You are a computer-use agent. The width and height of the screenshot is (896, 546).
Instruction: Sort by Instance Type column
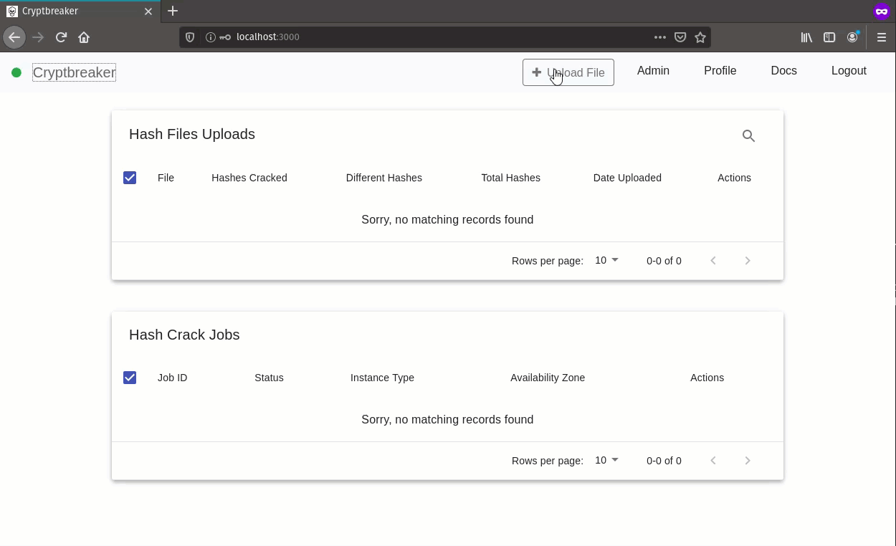[382, 378]
